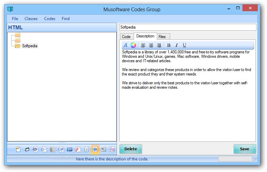Select the Softpedia tree item
Screen dimensions: 267x172
(30, 46)
